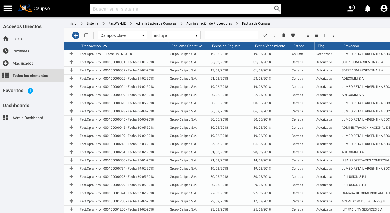This screenshot has height=213, width=390.
Task: Expand row 000100000009 - Fecha 20-02-2018
Action: point(71,95)
